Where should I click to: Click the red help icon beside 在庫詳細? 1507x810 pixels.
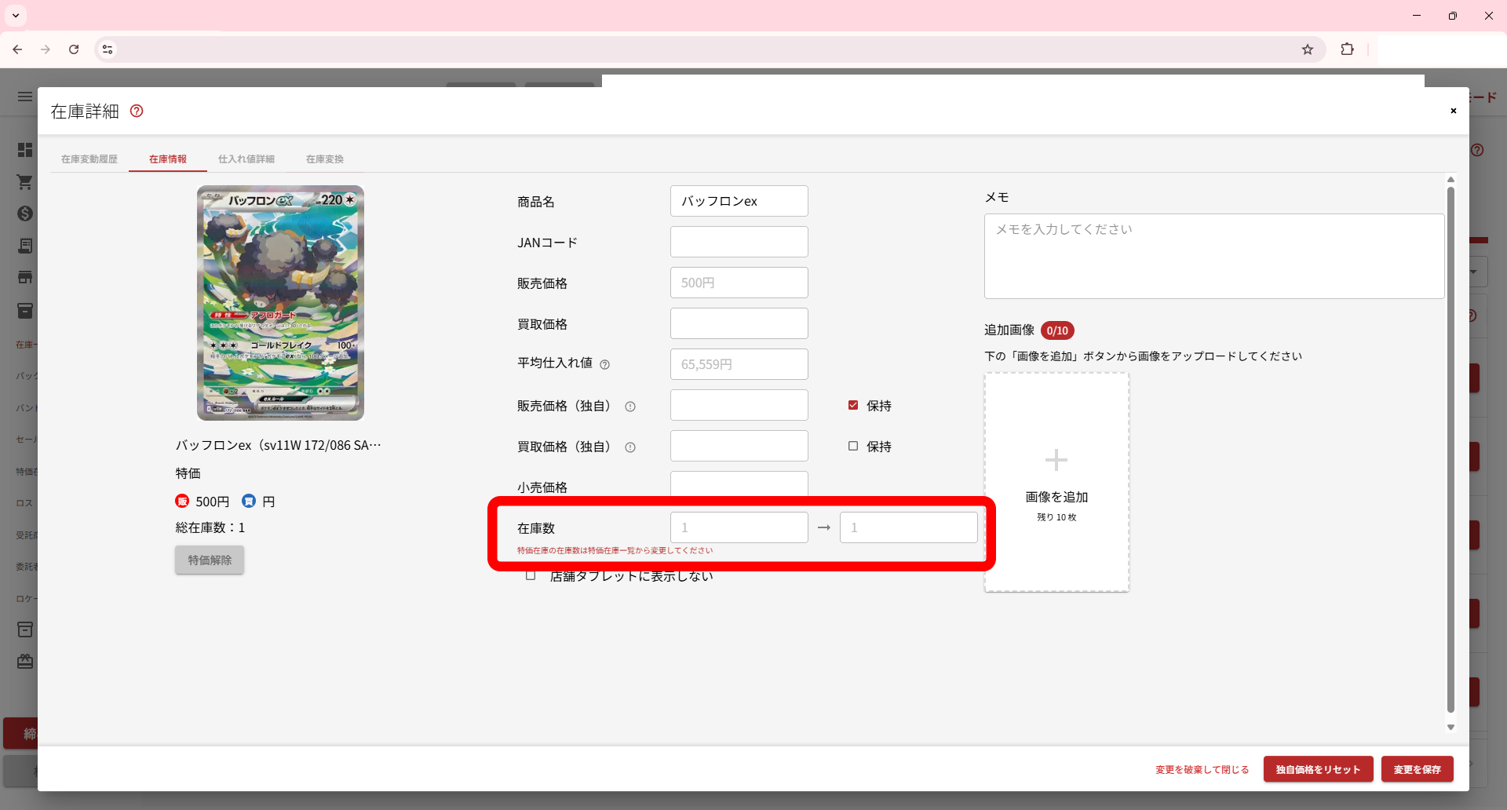coord(137,111)
